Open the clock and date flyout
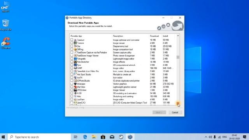The height and width of the screenshot is (140, 249). 234,137
